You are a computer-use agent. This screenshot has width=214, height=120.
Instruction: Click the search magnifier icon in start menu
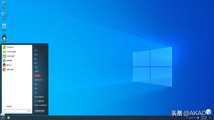pyautogui.click(x=28, y=111)
